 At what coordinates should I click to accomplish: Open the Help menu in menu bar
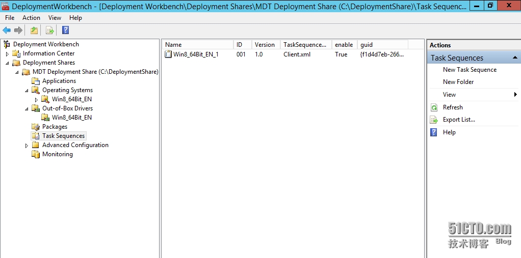76,18
